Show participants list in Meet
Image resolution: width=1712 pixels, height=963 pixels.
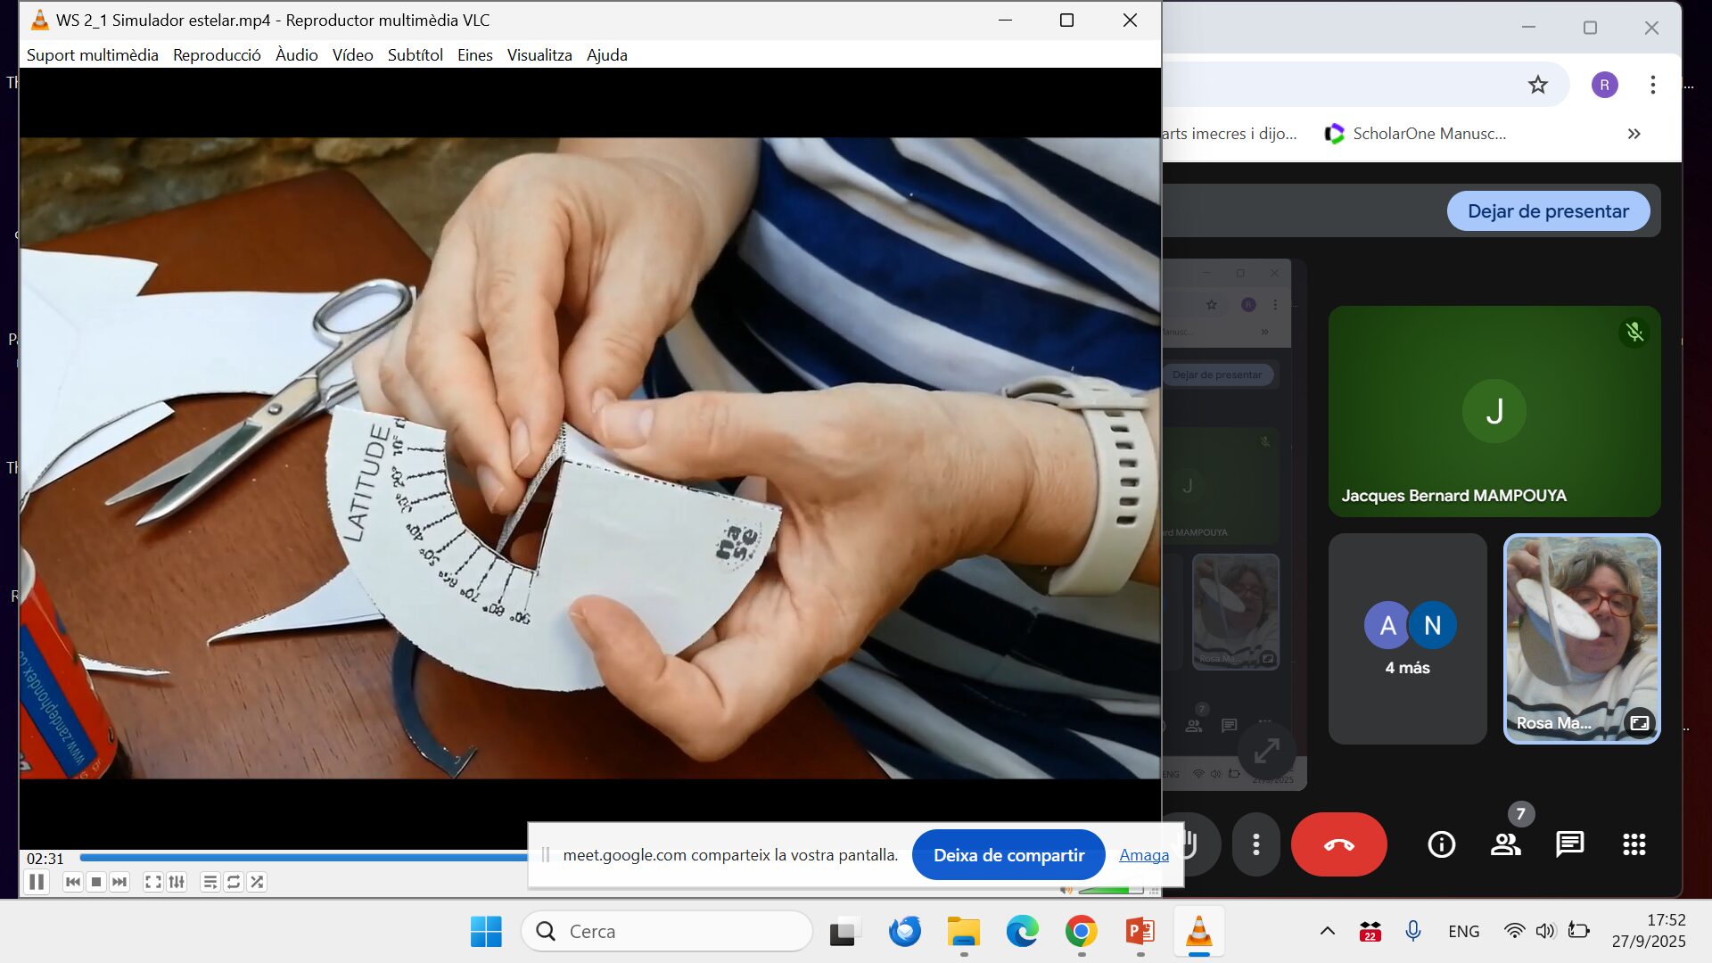point(1506,844)
